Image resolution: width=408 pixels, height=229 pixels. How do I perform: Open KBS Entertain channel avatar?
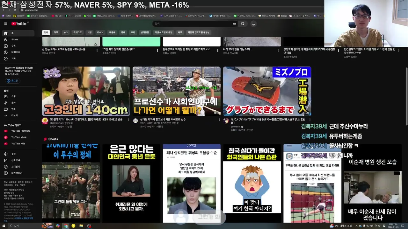click(45, 121)
